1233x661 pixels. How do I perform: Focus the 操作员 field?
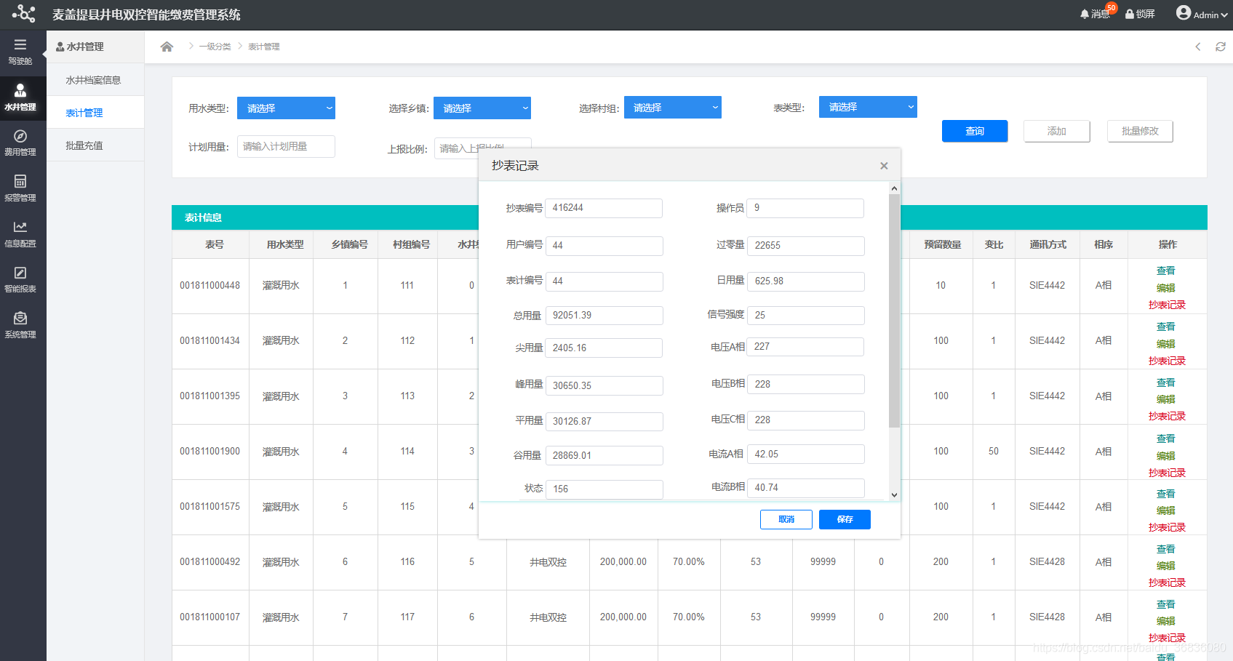[805, 208]
